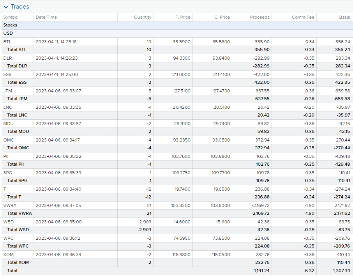Screen dimensions: 353x276
Task: Click the Symbol column header
Action: tap(11, 18)
